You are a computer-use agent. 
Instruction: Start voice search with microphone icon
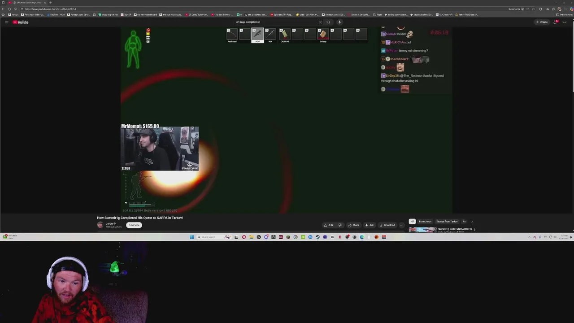(339, 22)
